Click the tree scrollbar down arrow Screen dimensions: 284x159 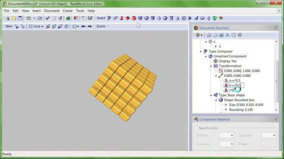pyautogui.click(x=276, y=110)
